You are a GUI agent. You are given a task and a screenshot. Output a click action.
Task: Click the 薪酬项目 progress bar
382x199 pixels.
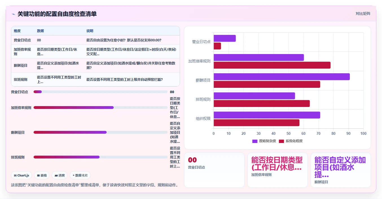point(100,132)
